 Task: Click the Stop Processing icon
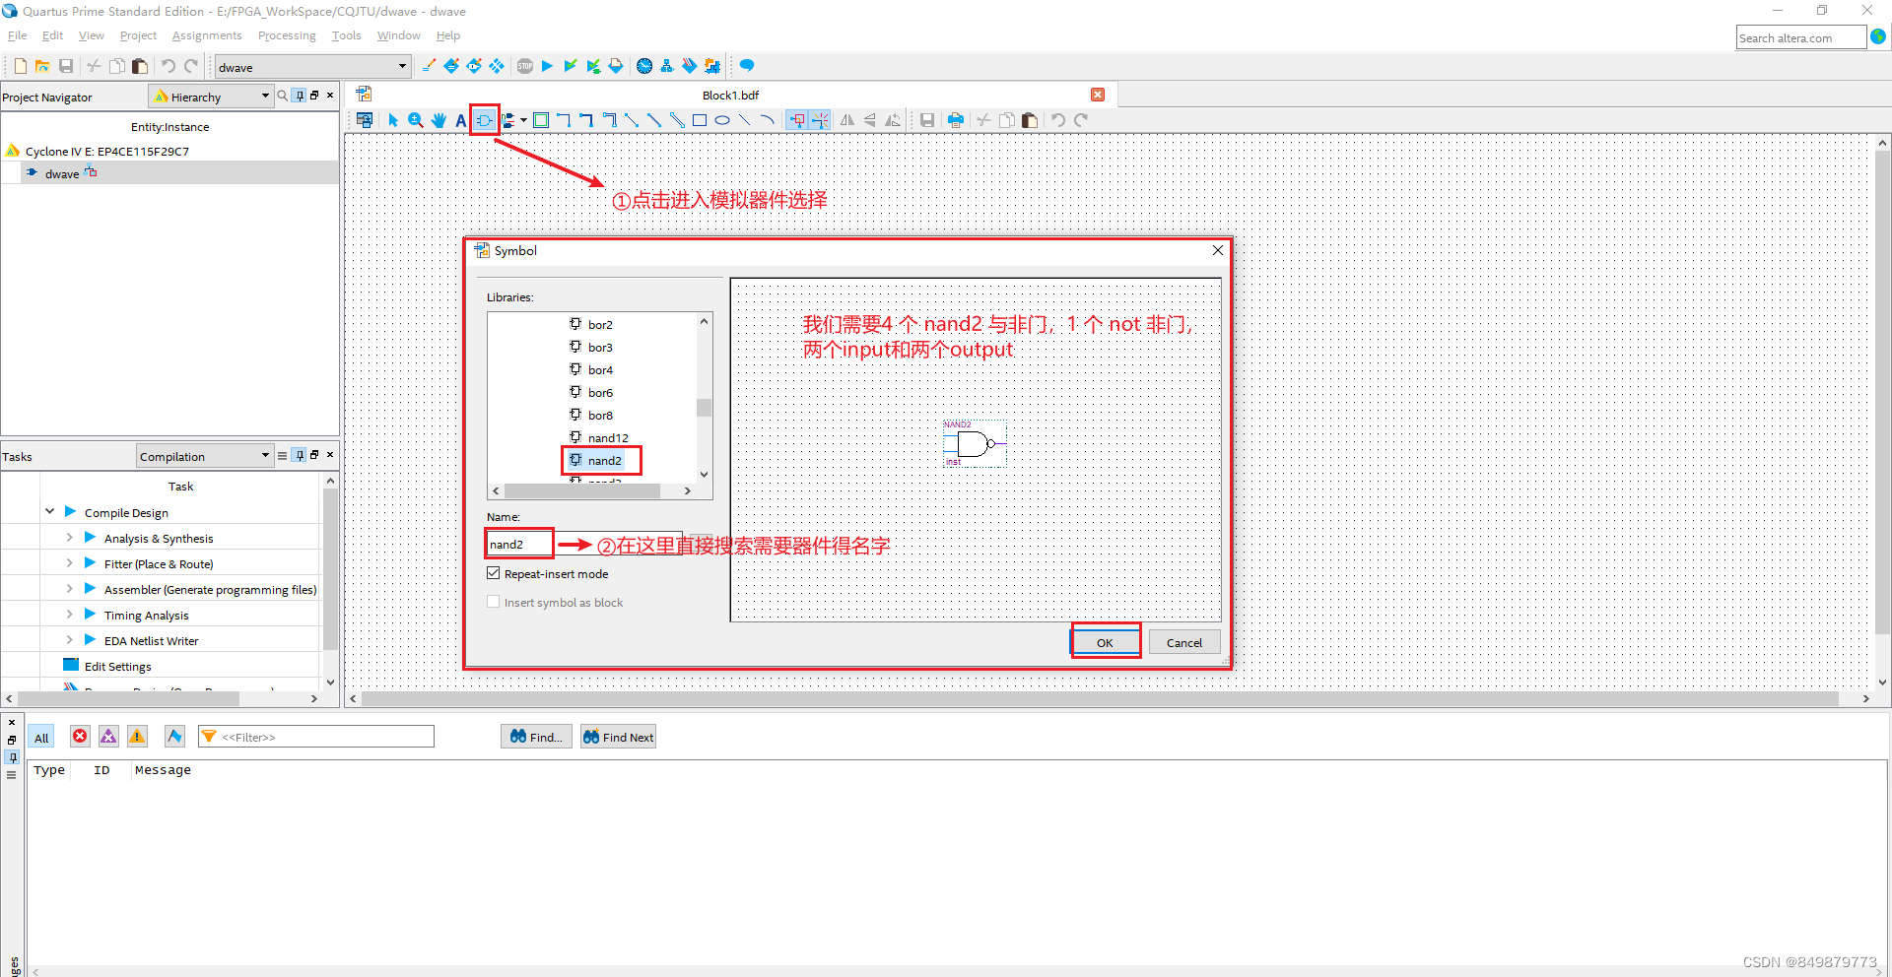click(x=525, y=66)
